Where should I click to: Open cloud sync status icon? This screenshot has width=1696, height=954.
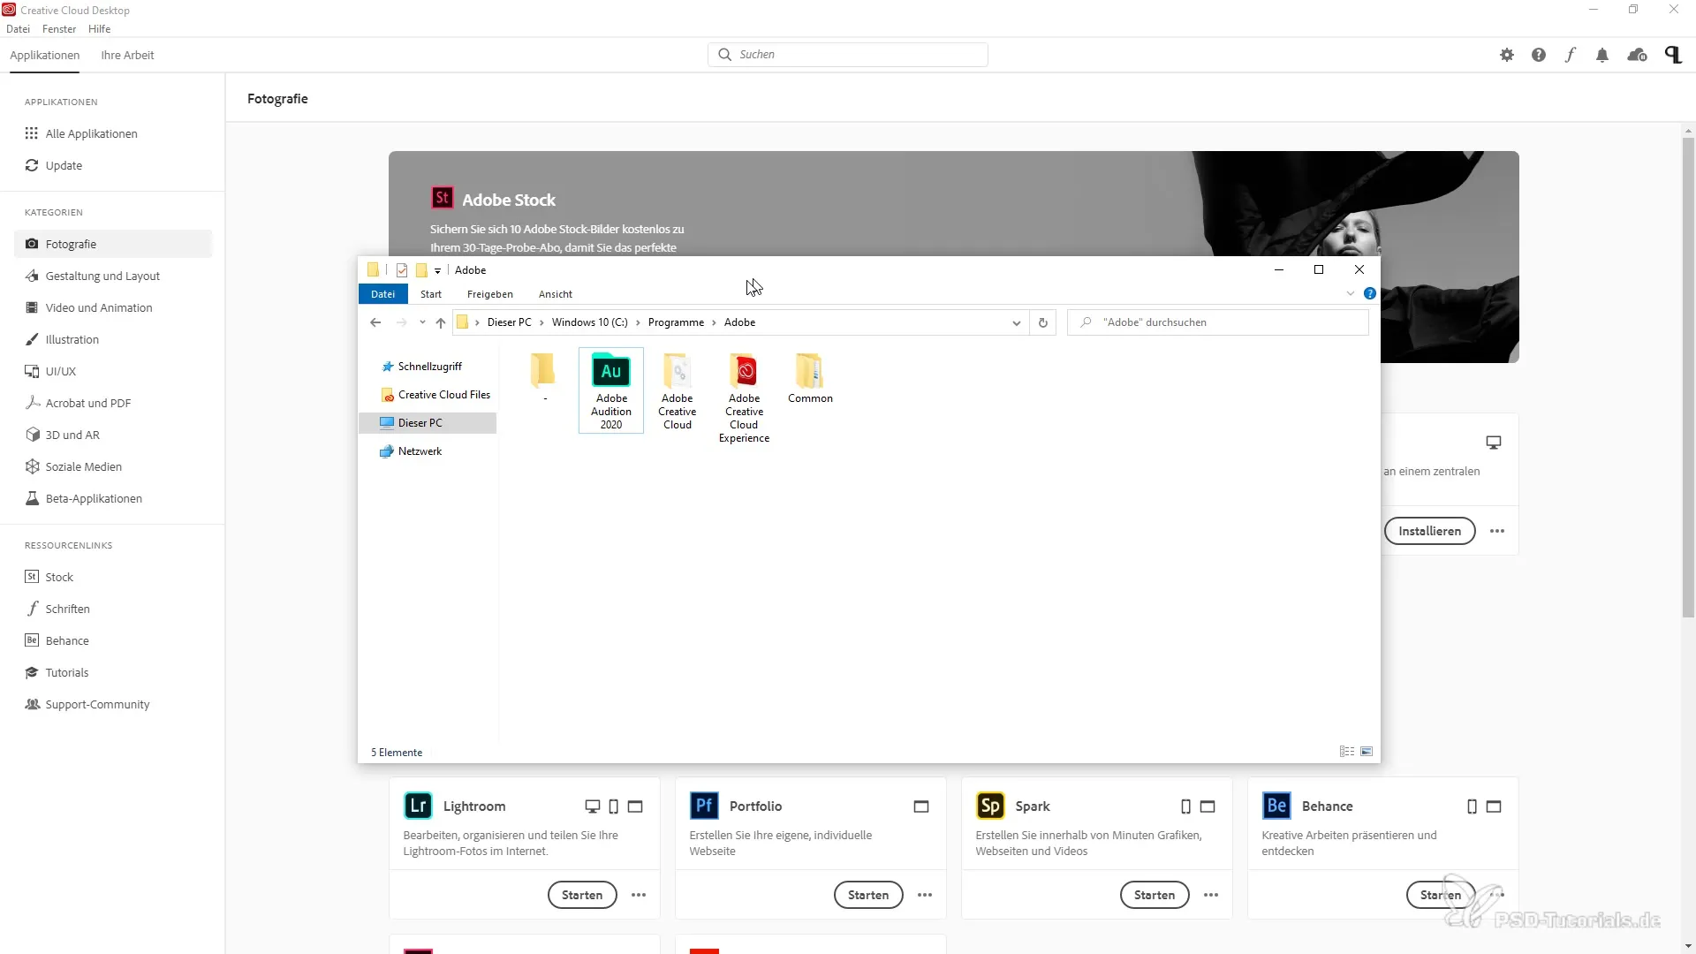point(1638,55)
